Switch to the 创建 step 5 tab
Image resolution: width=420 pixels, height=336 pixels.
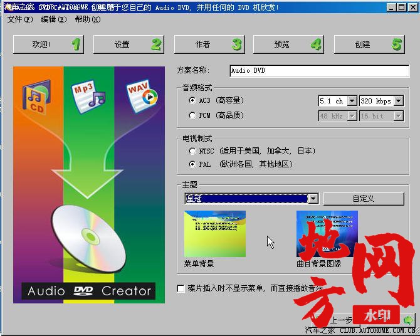(369, 45)
